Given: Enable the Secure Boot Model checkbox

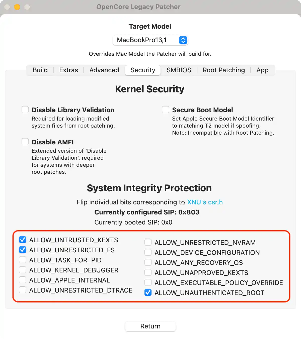Looking at the screenshot, I should pos(166,110).
